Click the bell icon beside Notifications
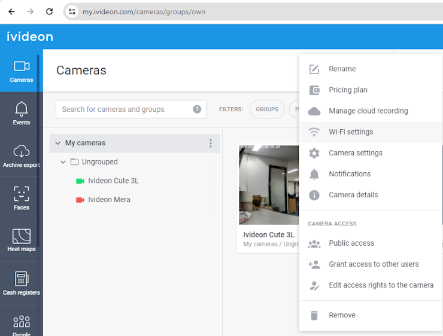This screenshot has width=443, height=336. pos(314,175)
